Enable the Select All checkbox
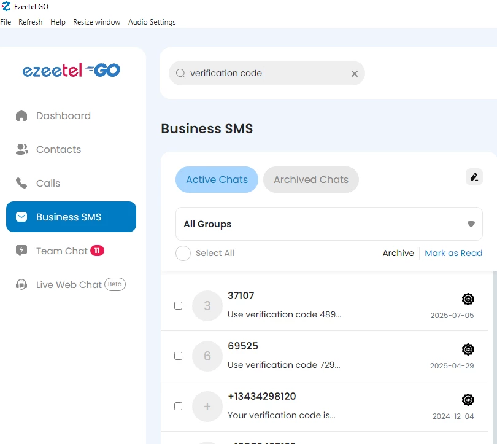The image size is (497, 444). (183, 253)
